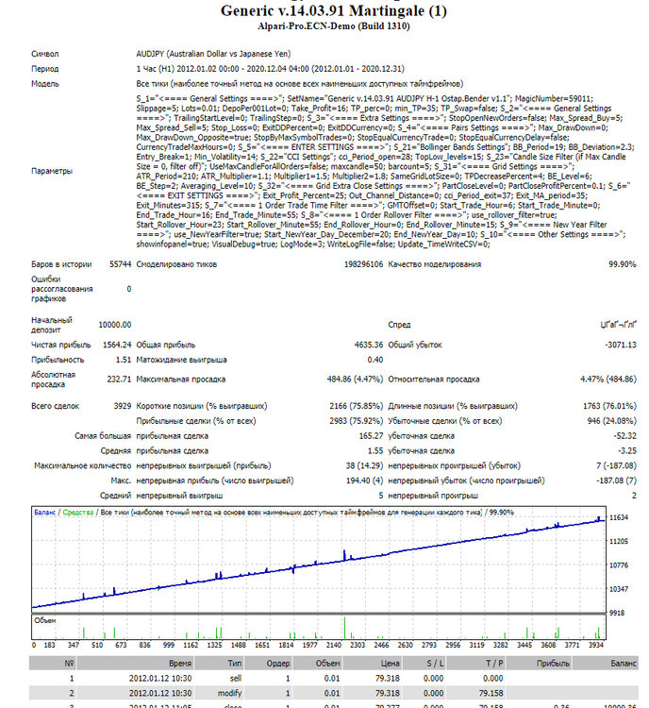Click the consecutive wins value 38 (14.29)

(x=364, y=465)
